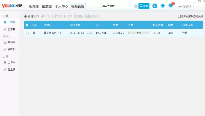This screenshot has height=116, width=205.
Task: Click the download status arrow in the row
Action: [x=34, y=33]
